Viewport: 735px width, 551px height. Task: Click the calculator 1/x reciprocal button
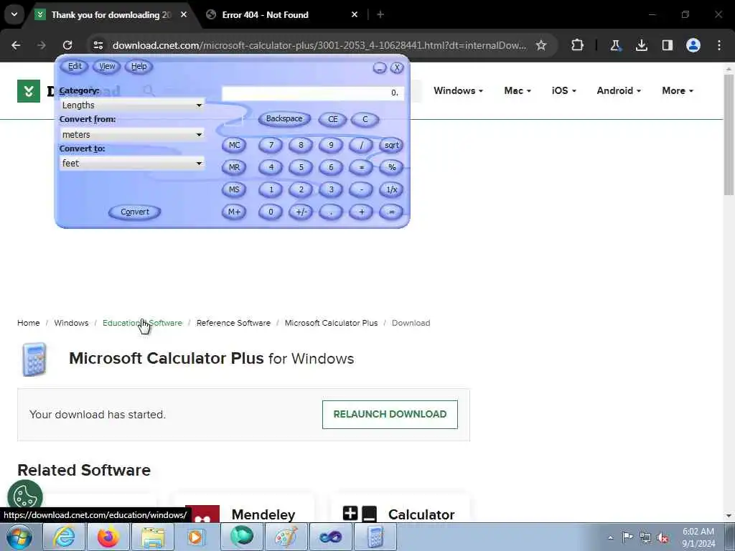(x=391, y=189)
